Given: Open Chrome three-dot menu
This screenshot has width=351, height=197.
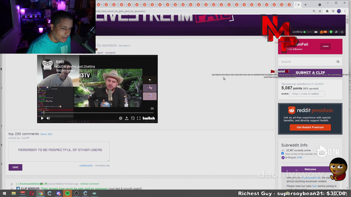Looking at the screenshot, I should 345,11.
